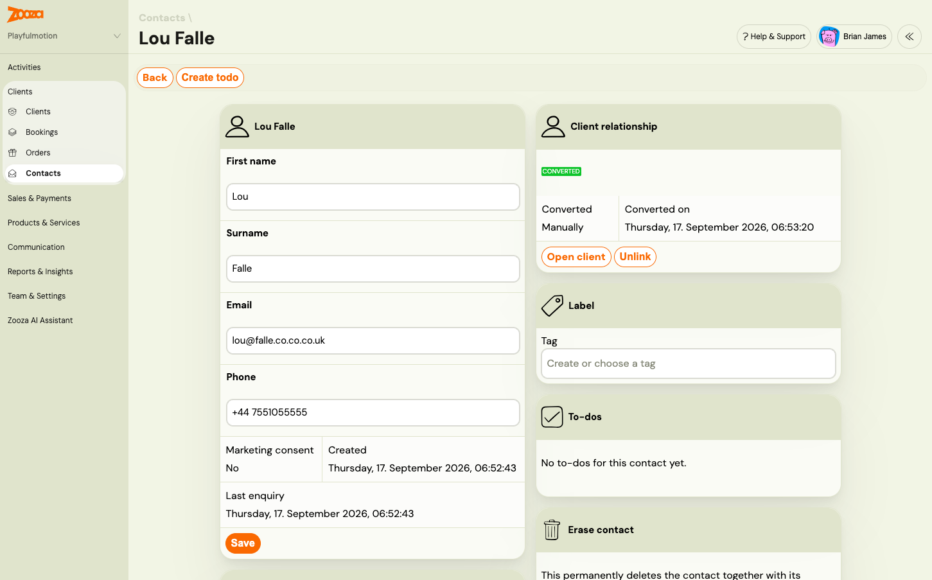Click the Clients submenu icon
Screen dimensions: 932x580
click(12, 112)
